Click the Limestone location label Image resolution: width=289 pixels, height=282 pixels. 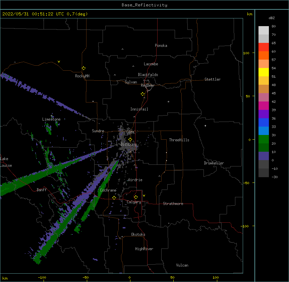[x=51, y=119]
